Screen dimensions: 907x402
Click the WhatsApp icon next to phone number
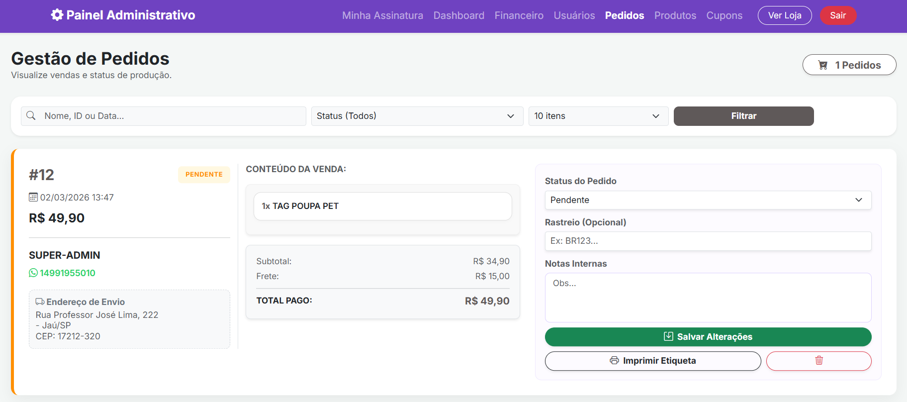coord(33,273)
